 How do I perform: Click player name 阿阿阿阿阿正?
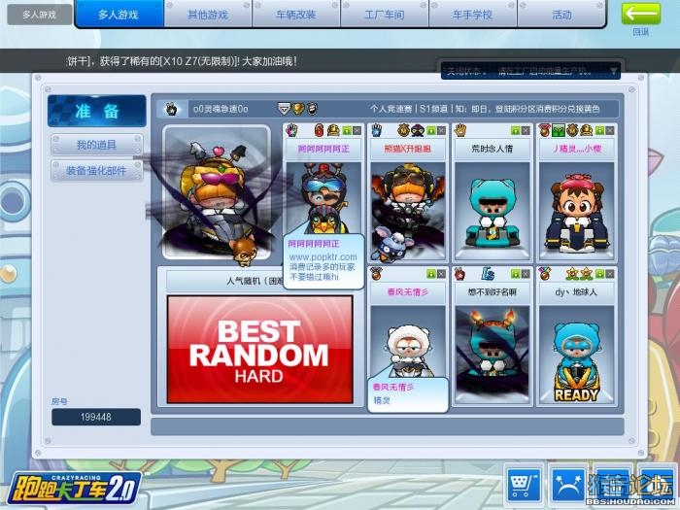tap(323, 149)
